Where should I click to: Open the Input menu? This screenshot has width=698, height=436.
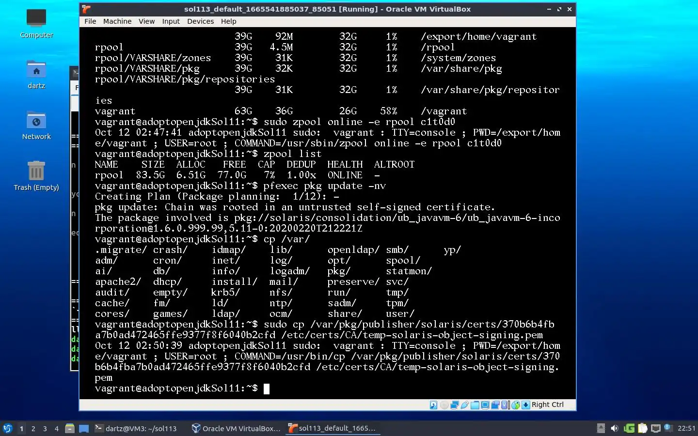[171, 21]
